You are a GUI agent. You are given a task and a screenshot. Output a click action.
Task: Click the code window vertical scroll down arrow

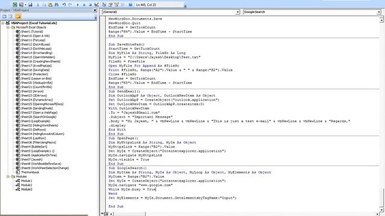tap(381, 209)
